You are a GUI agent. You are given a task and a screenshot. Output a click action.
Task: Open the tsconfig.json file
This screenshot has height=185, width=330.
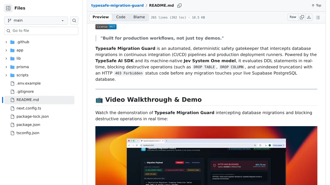(x=28, y=133)
